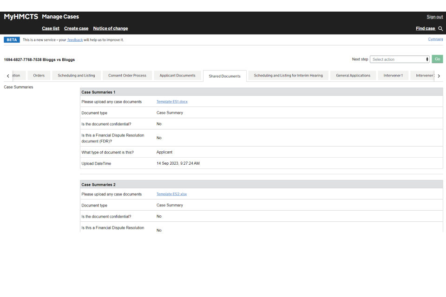This screenshot has height=297, width=446.
Task: Open the Case list page
Action: [51, 29]
